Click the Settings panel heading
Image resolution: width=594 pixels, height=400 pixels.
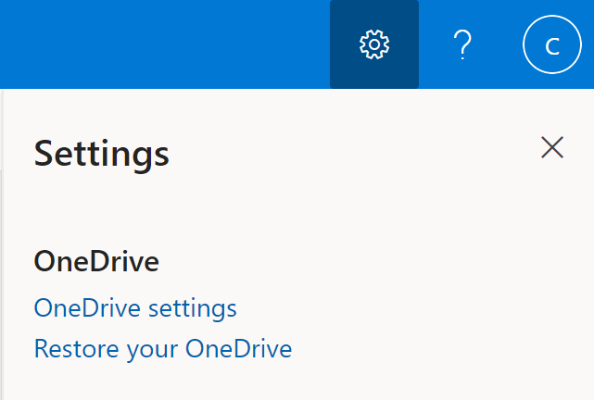pyautogui.click(x=101, y=154)
